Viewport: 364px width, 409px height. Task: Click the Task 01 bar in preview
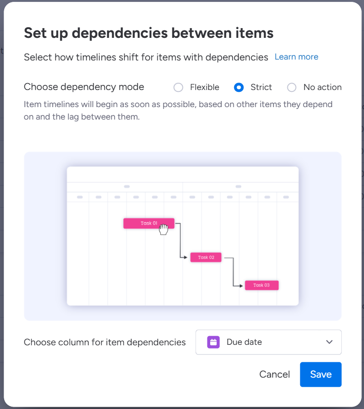tap(149, 223)
